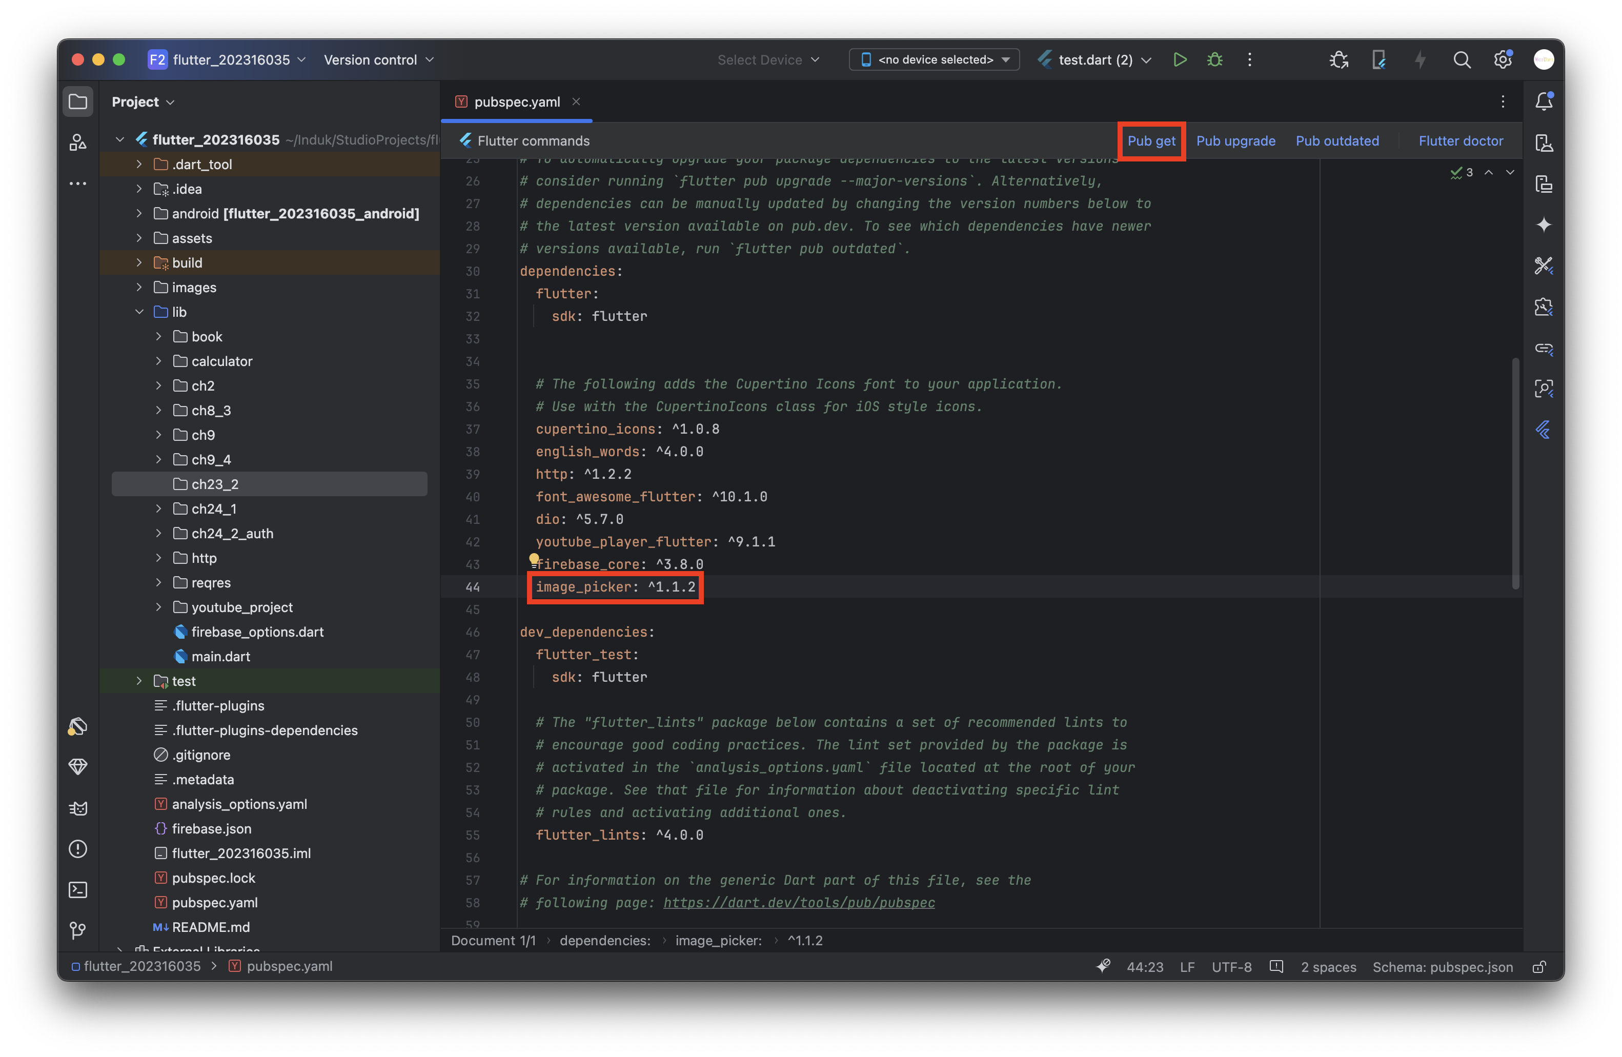This screenshot has width=1622, height=1057.
Task: Run Flutter doctor command
Action: coord(1460,141)
